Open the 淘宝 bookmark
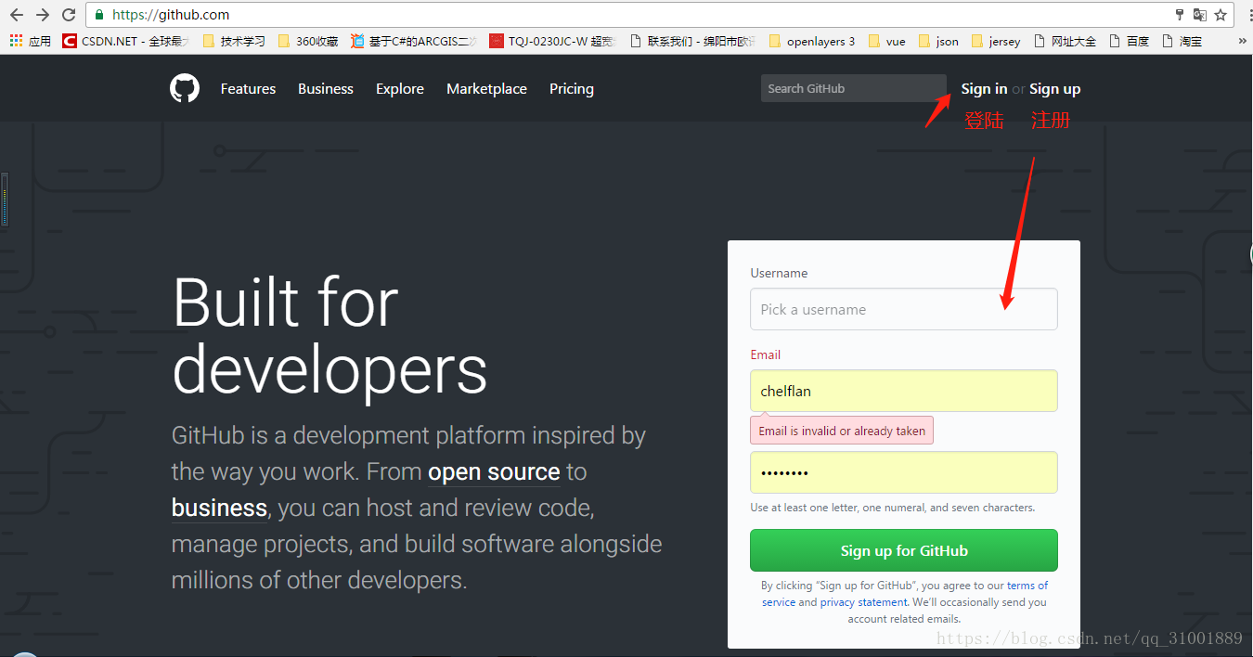 tap(1182, 41)
